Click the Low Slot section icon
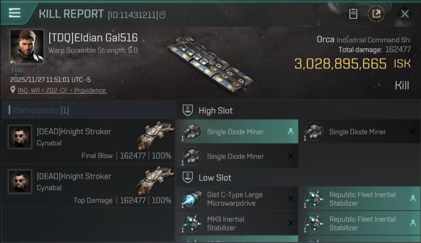The image size is (421, 243). (188, 178)
